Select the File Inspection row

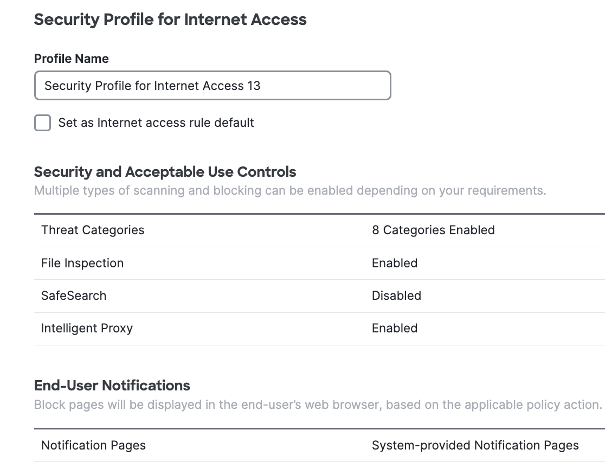(319, 263)
